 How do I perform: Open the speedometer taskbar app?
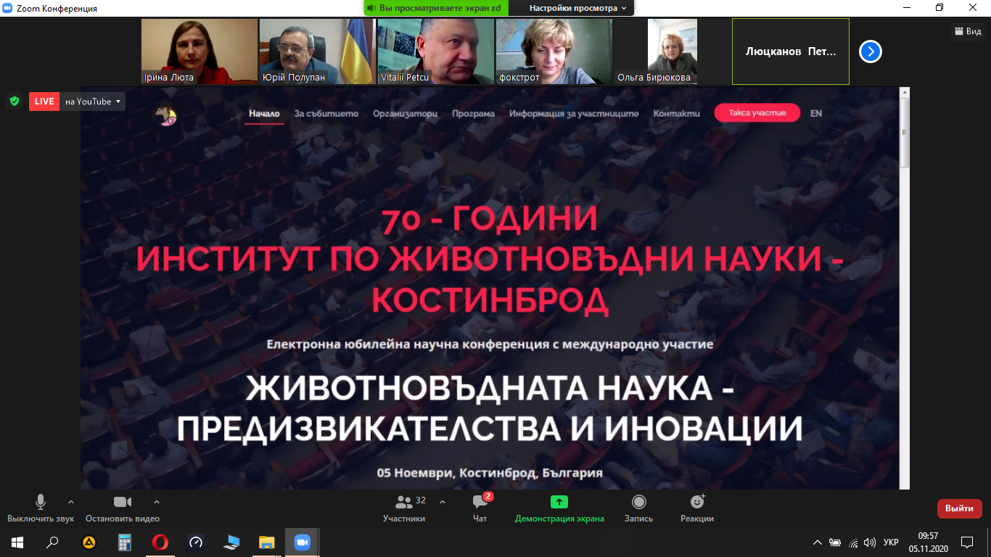196,542
